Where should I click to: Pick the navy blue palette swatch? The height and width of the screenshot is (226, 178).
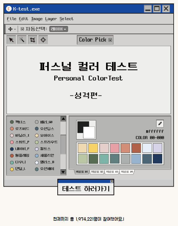pyautogui.click(x=158, y=159)
